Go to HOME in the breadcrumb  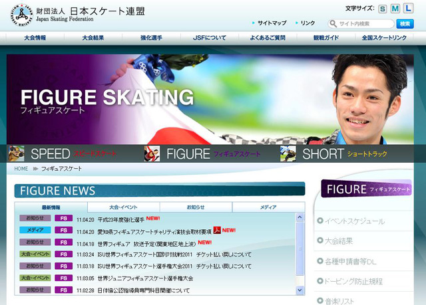pos(21,169)
